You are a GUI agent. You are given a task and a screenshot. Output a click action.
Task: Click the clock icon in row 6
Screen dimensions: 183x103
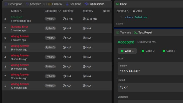pos(64,38)
